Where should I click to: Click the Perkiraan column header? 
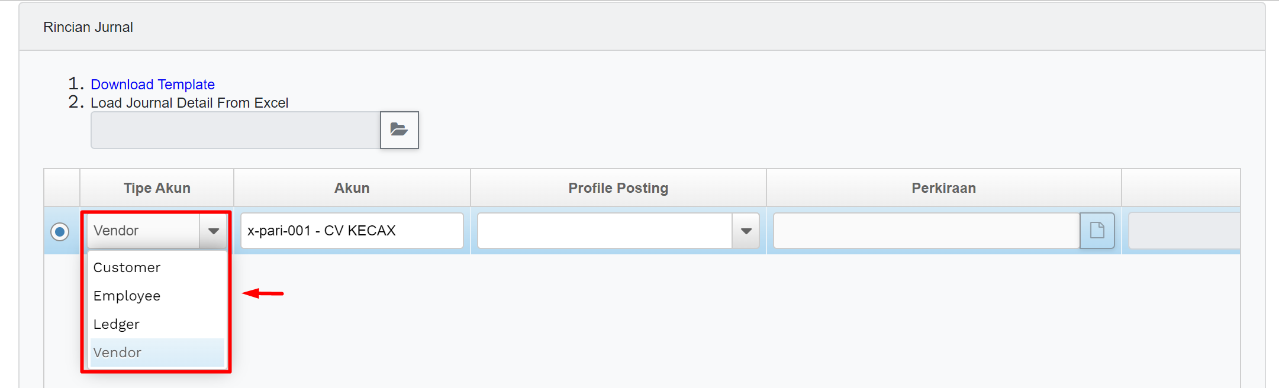point(943,188)
